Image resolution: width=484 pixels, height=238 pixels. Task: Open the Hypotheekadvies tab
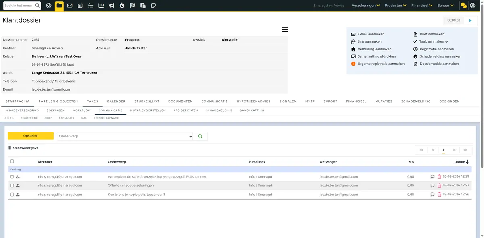pos(253,101)
